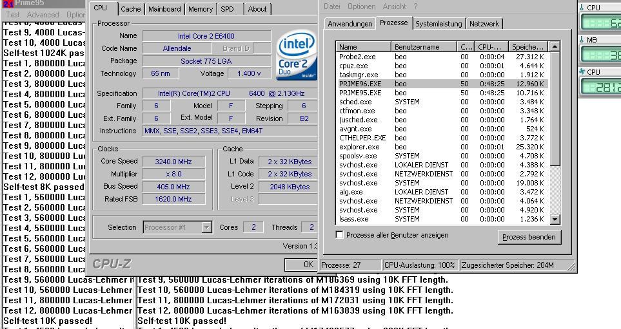Click the Prozess beenden button
The height and width of the screenshot is (329, 621).
529,237
